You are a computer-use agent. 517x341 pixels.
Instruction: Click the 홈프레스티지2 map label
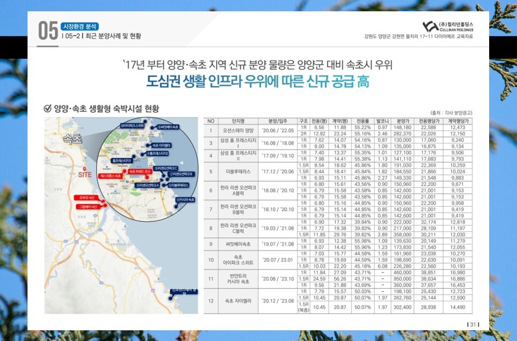157,153
